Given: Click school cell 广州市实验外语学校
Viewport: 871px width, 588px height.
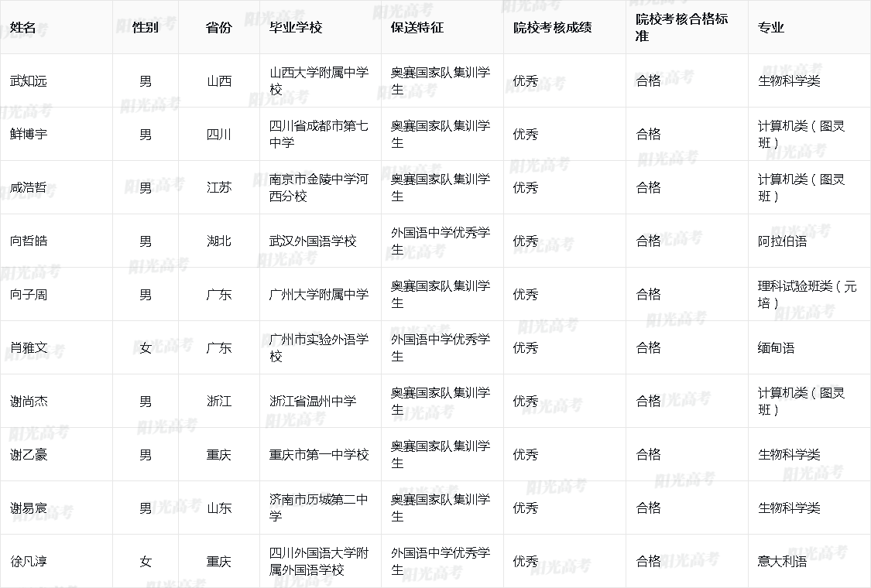Looking at the screenshot, I should click(x=319, y=348).
